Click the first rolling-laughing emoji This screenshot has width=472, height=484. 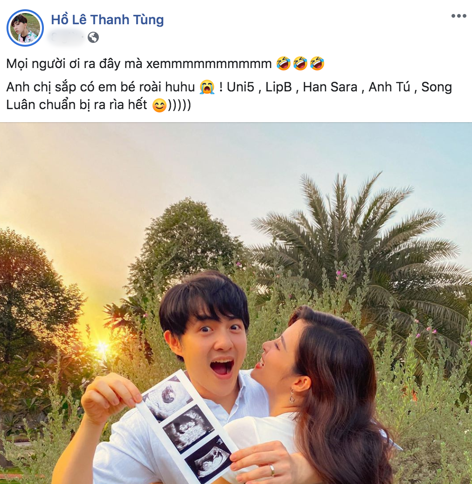pyautogui.click(x=284, y=63)
